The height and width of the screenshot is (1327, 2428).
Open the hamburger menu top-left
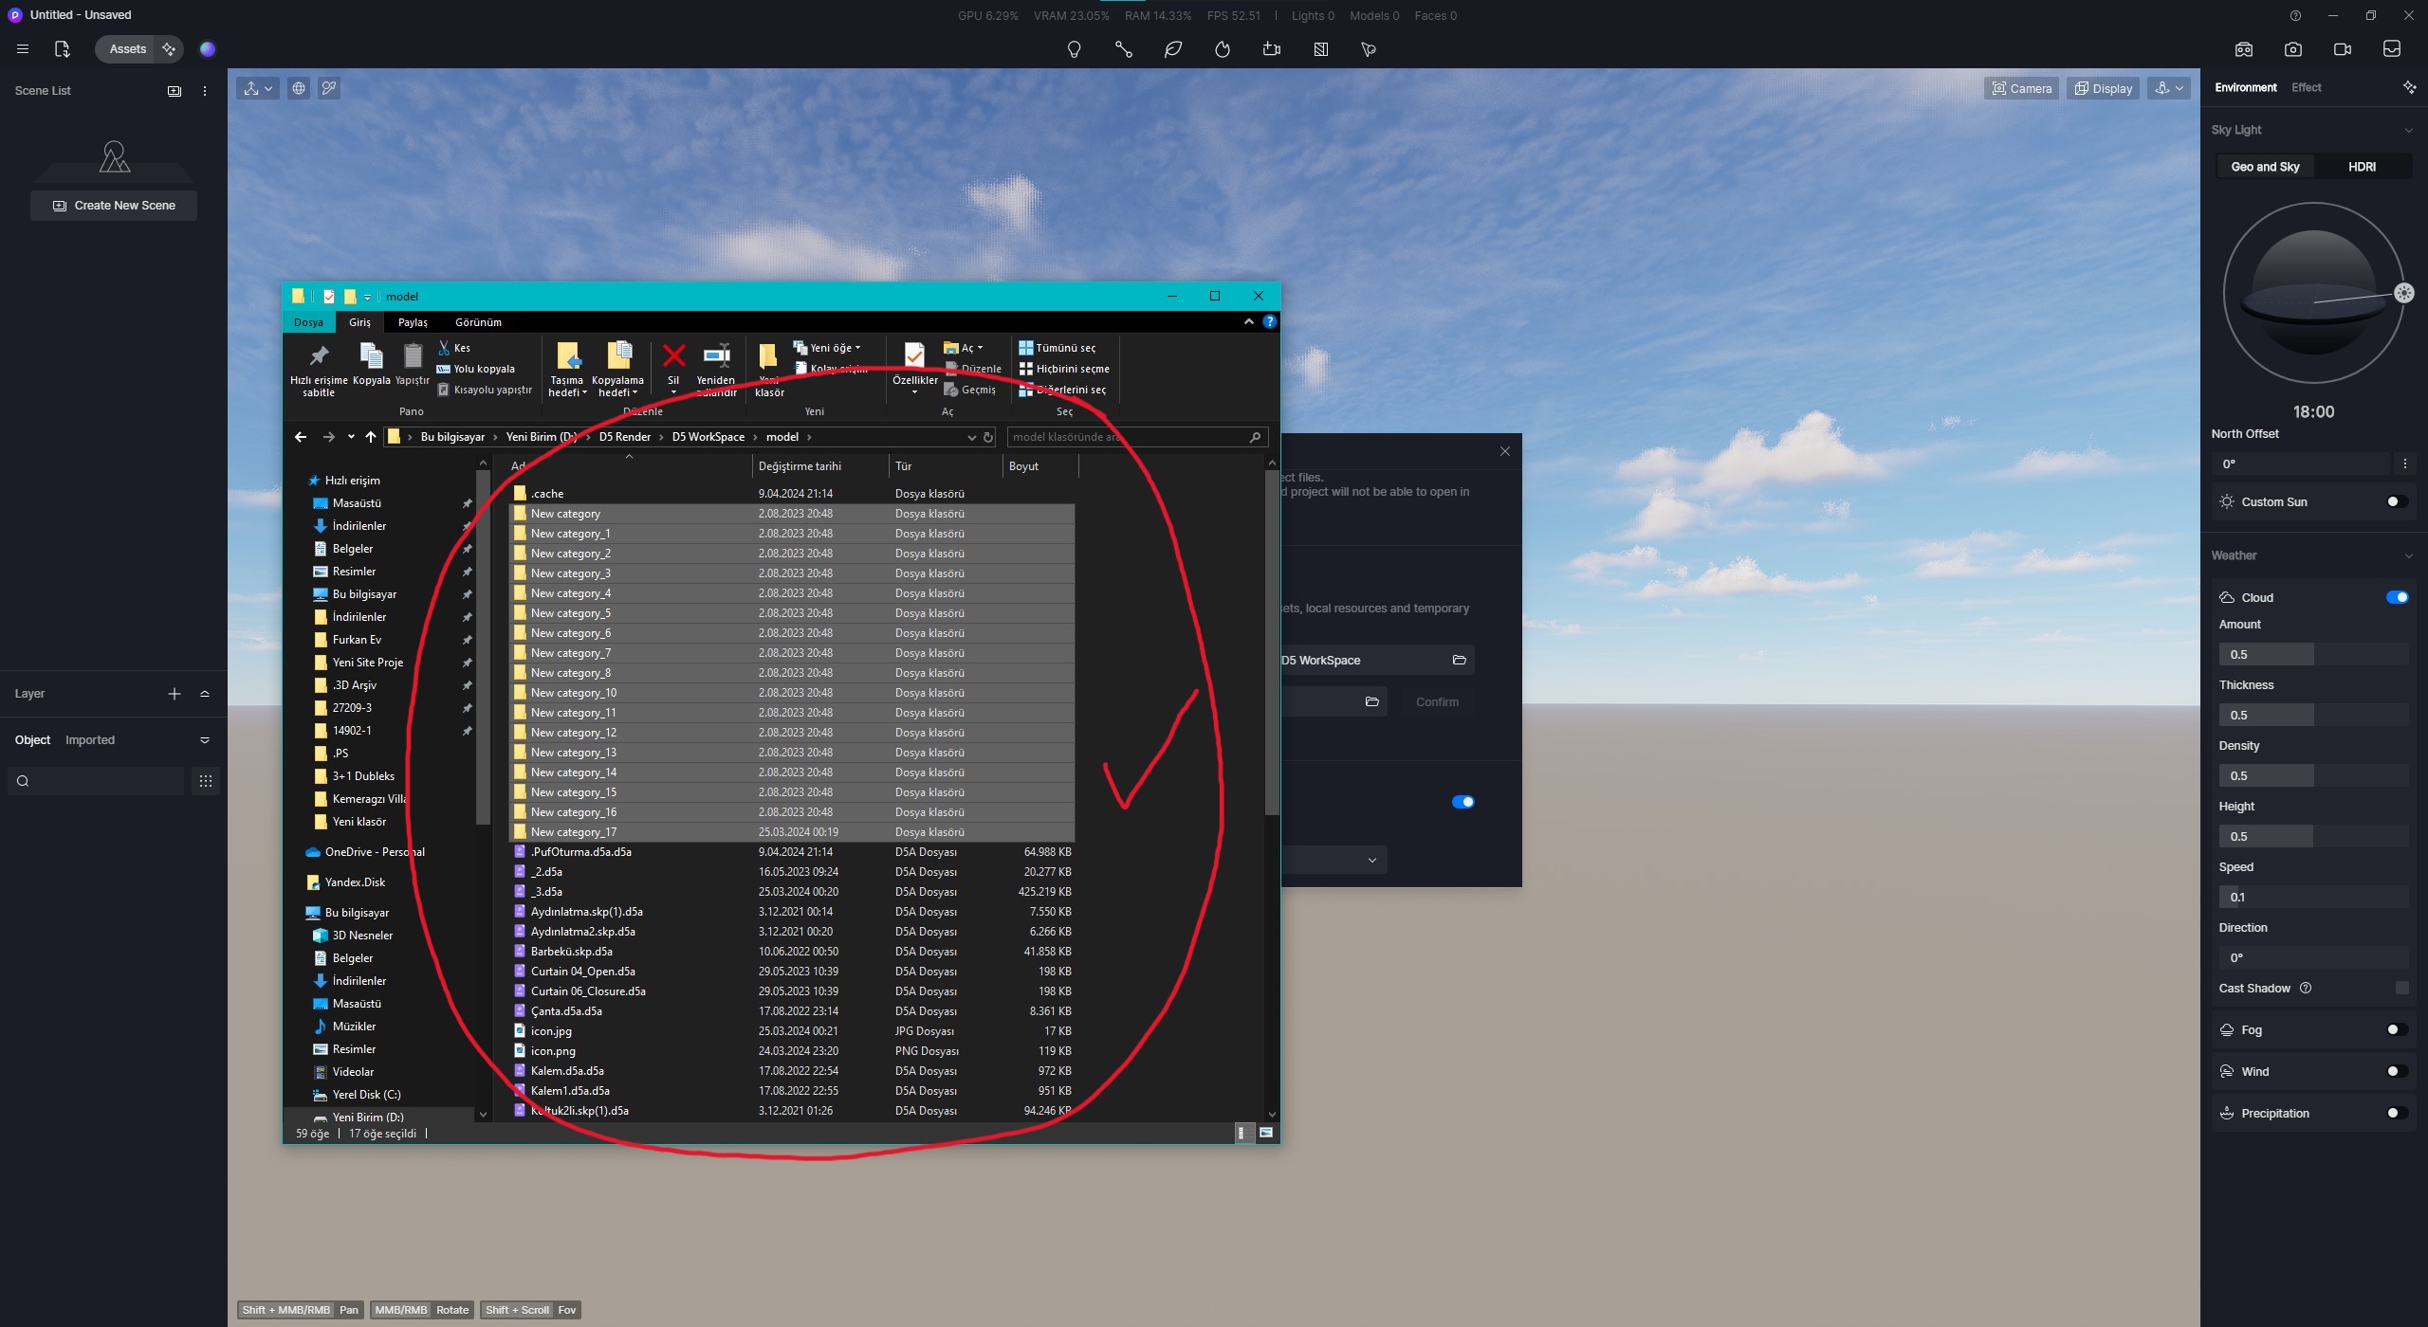(x=23, y=48)
